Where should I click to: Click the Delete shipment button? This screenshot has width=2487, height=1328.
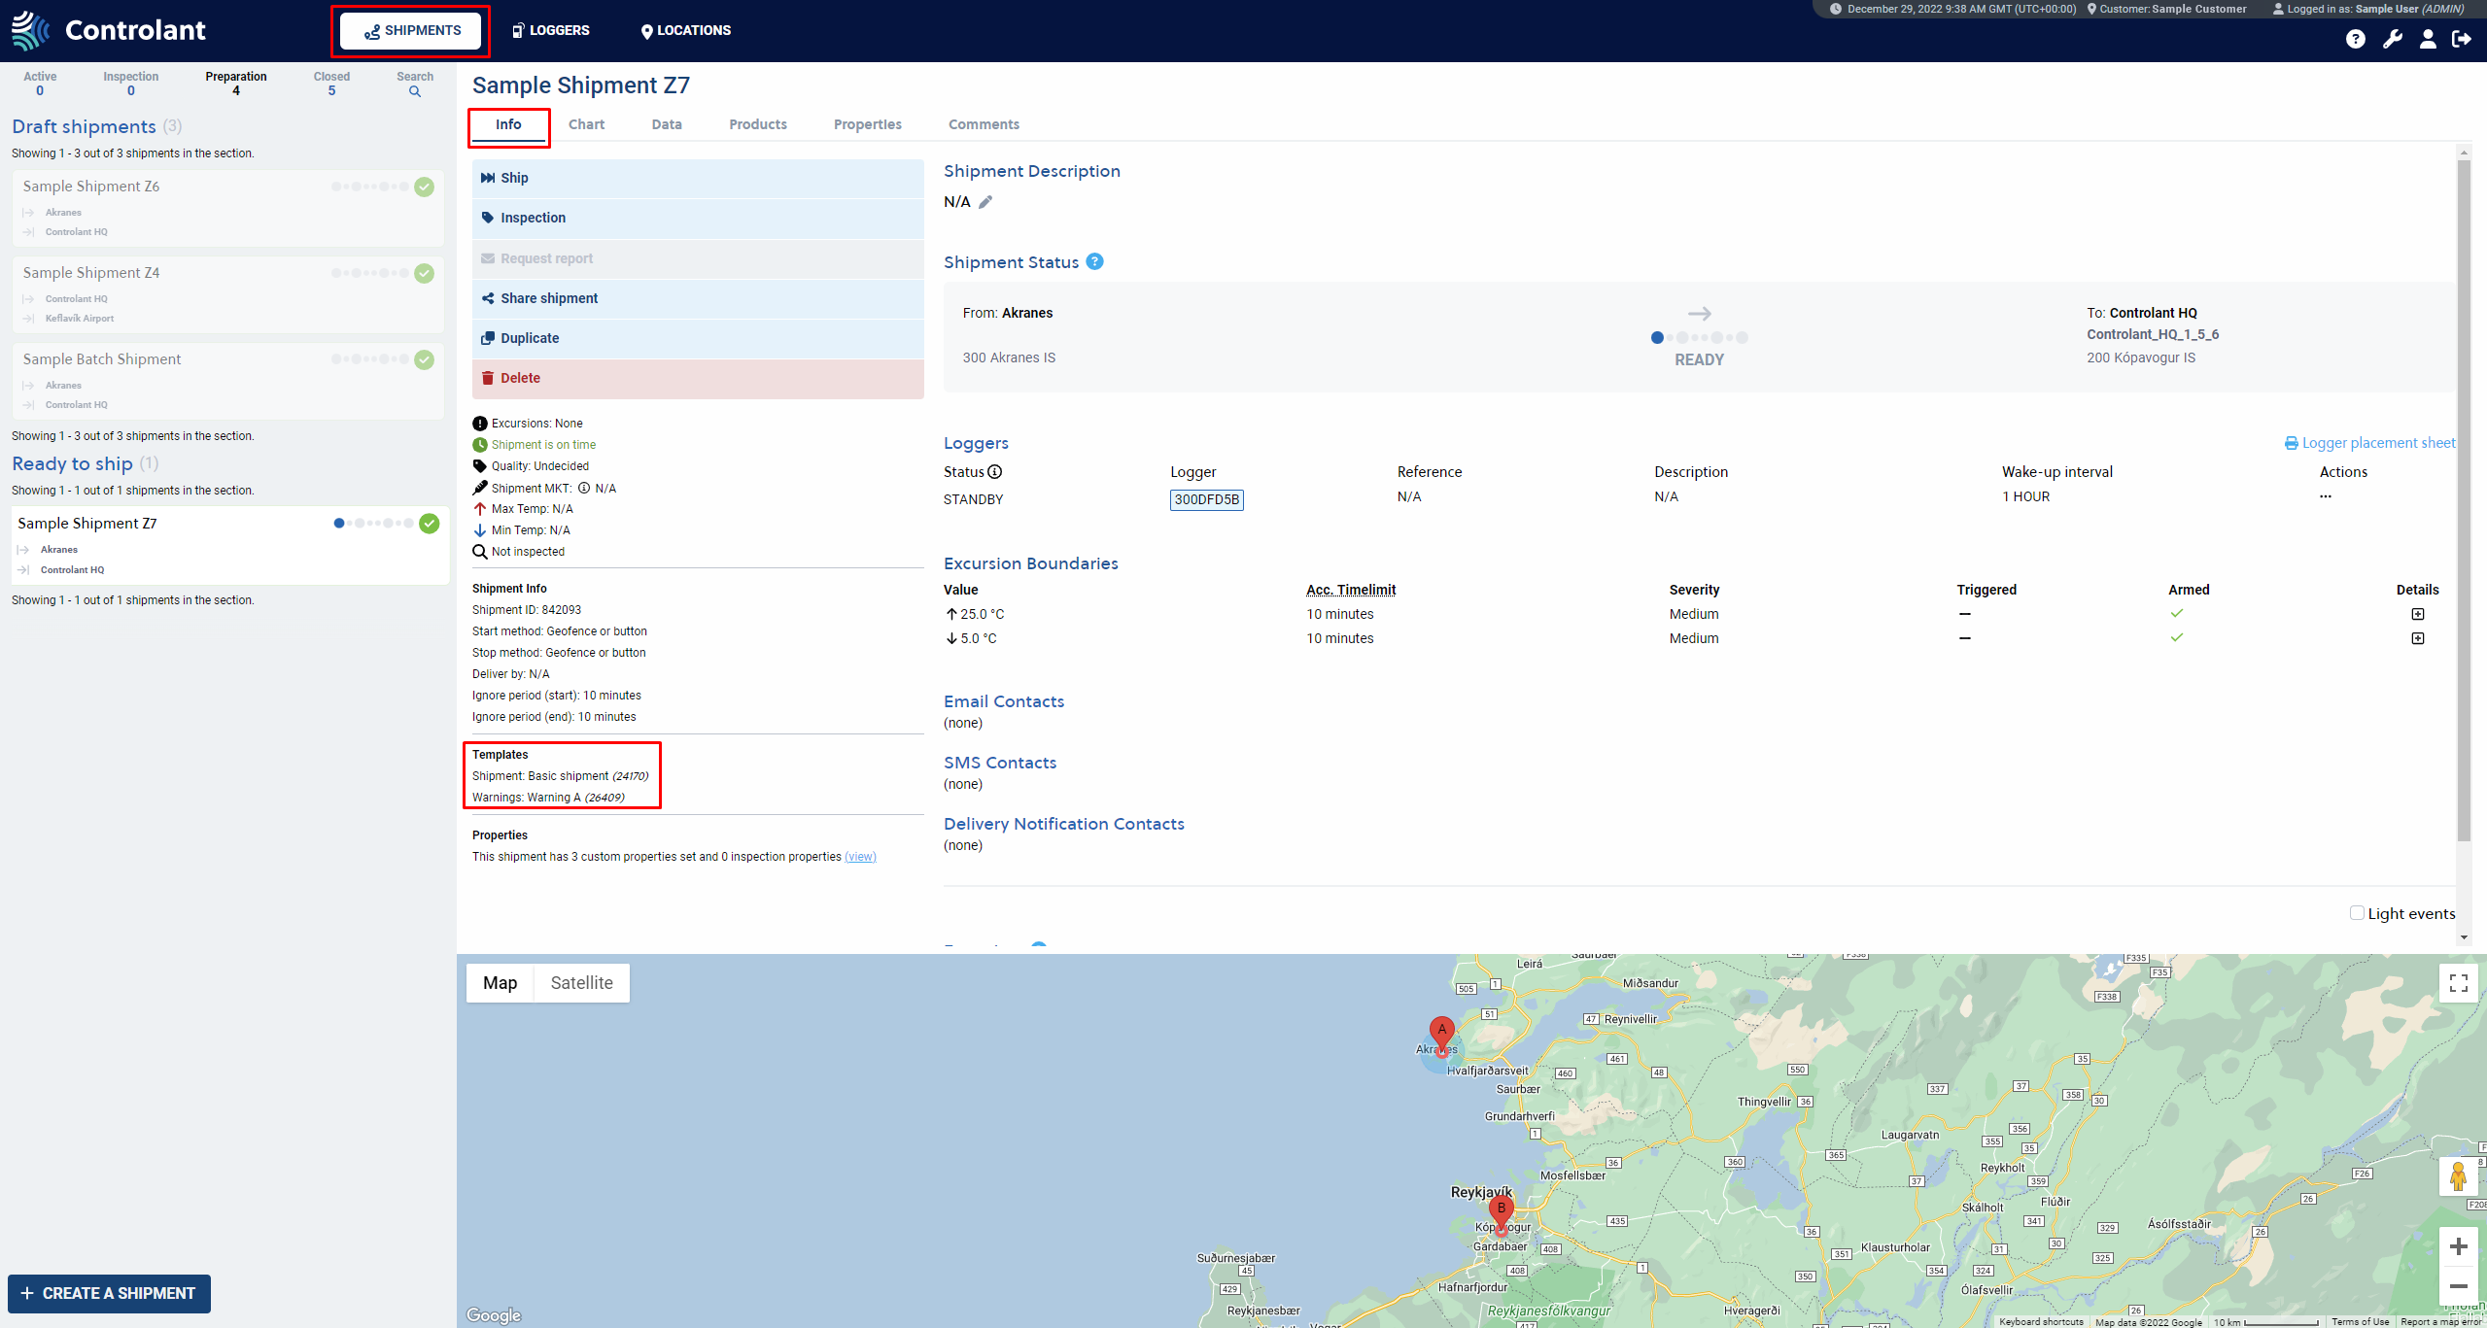(x=698, y=379)
